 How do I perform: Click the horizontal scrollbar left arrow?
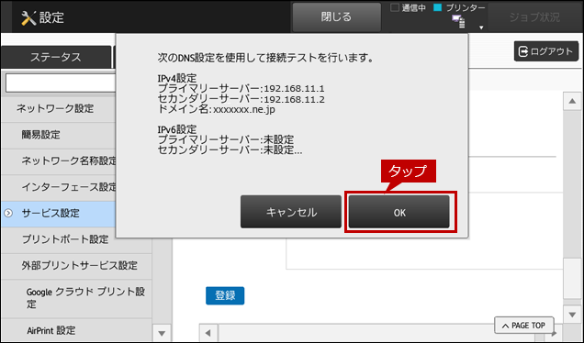click(208, 333)
